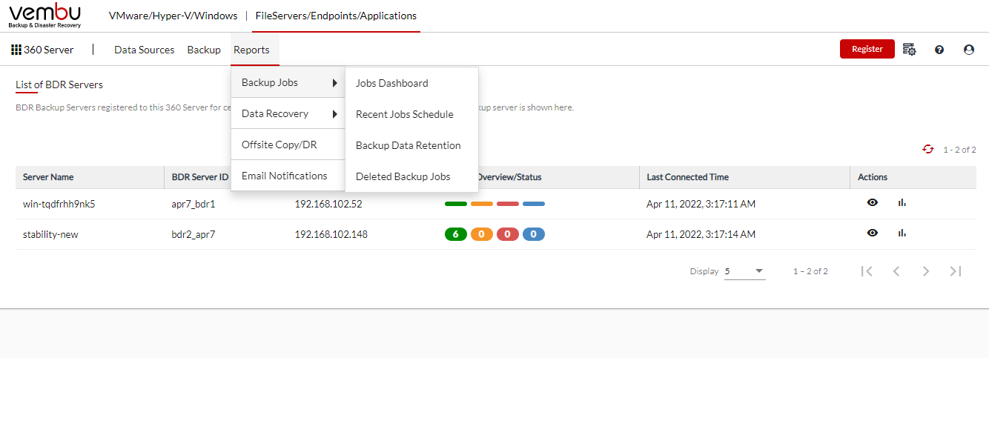The image size is (989, 438).
Task: Click timestamp Apr 11, 2022, 3:17:11 AM
Action: pos(701,204)
